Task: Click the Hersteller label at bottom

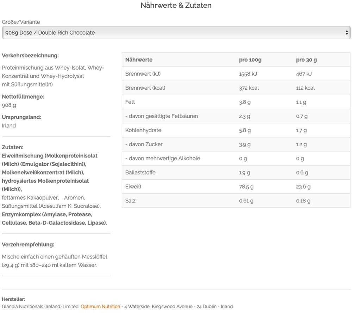Action: pos(13,299)
